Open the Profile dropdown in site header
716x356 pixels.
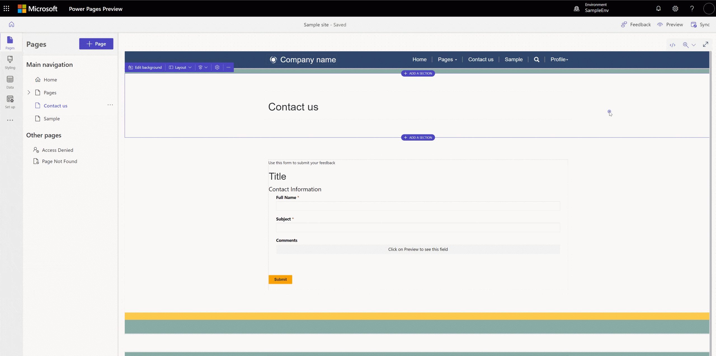pos(559,59)
